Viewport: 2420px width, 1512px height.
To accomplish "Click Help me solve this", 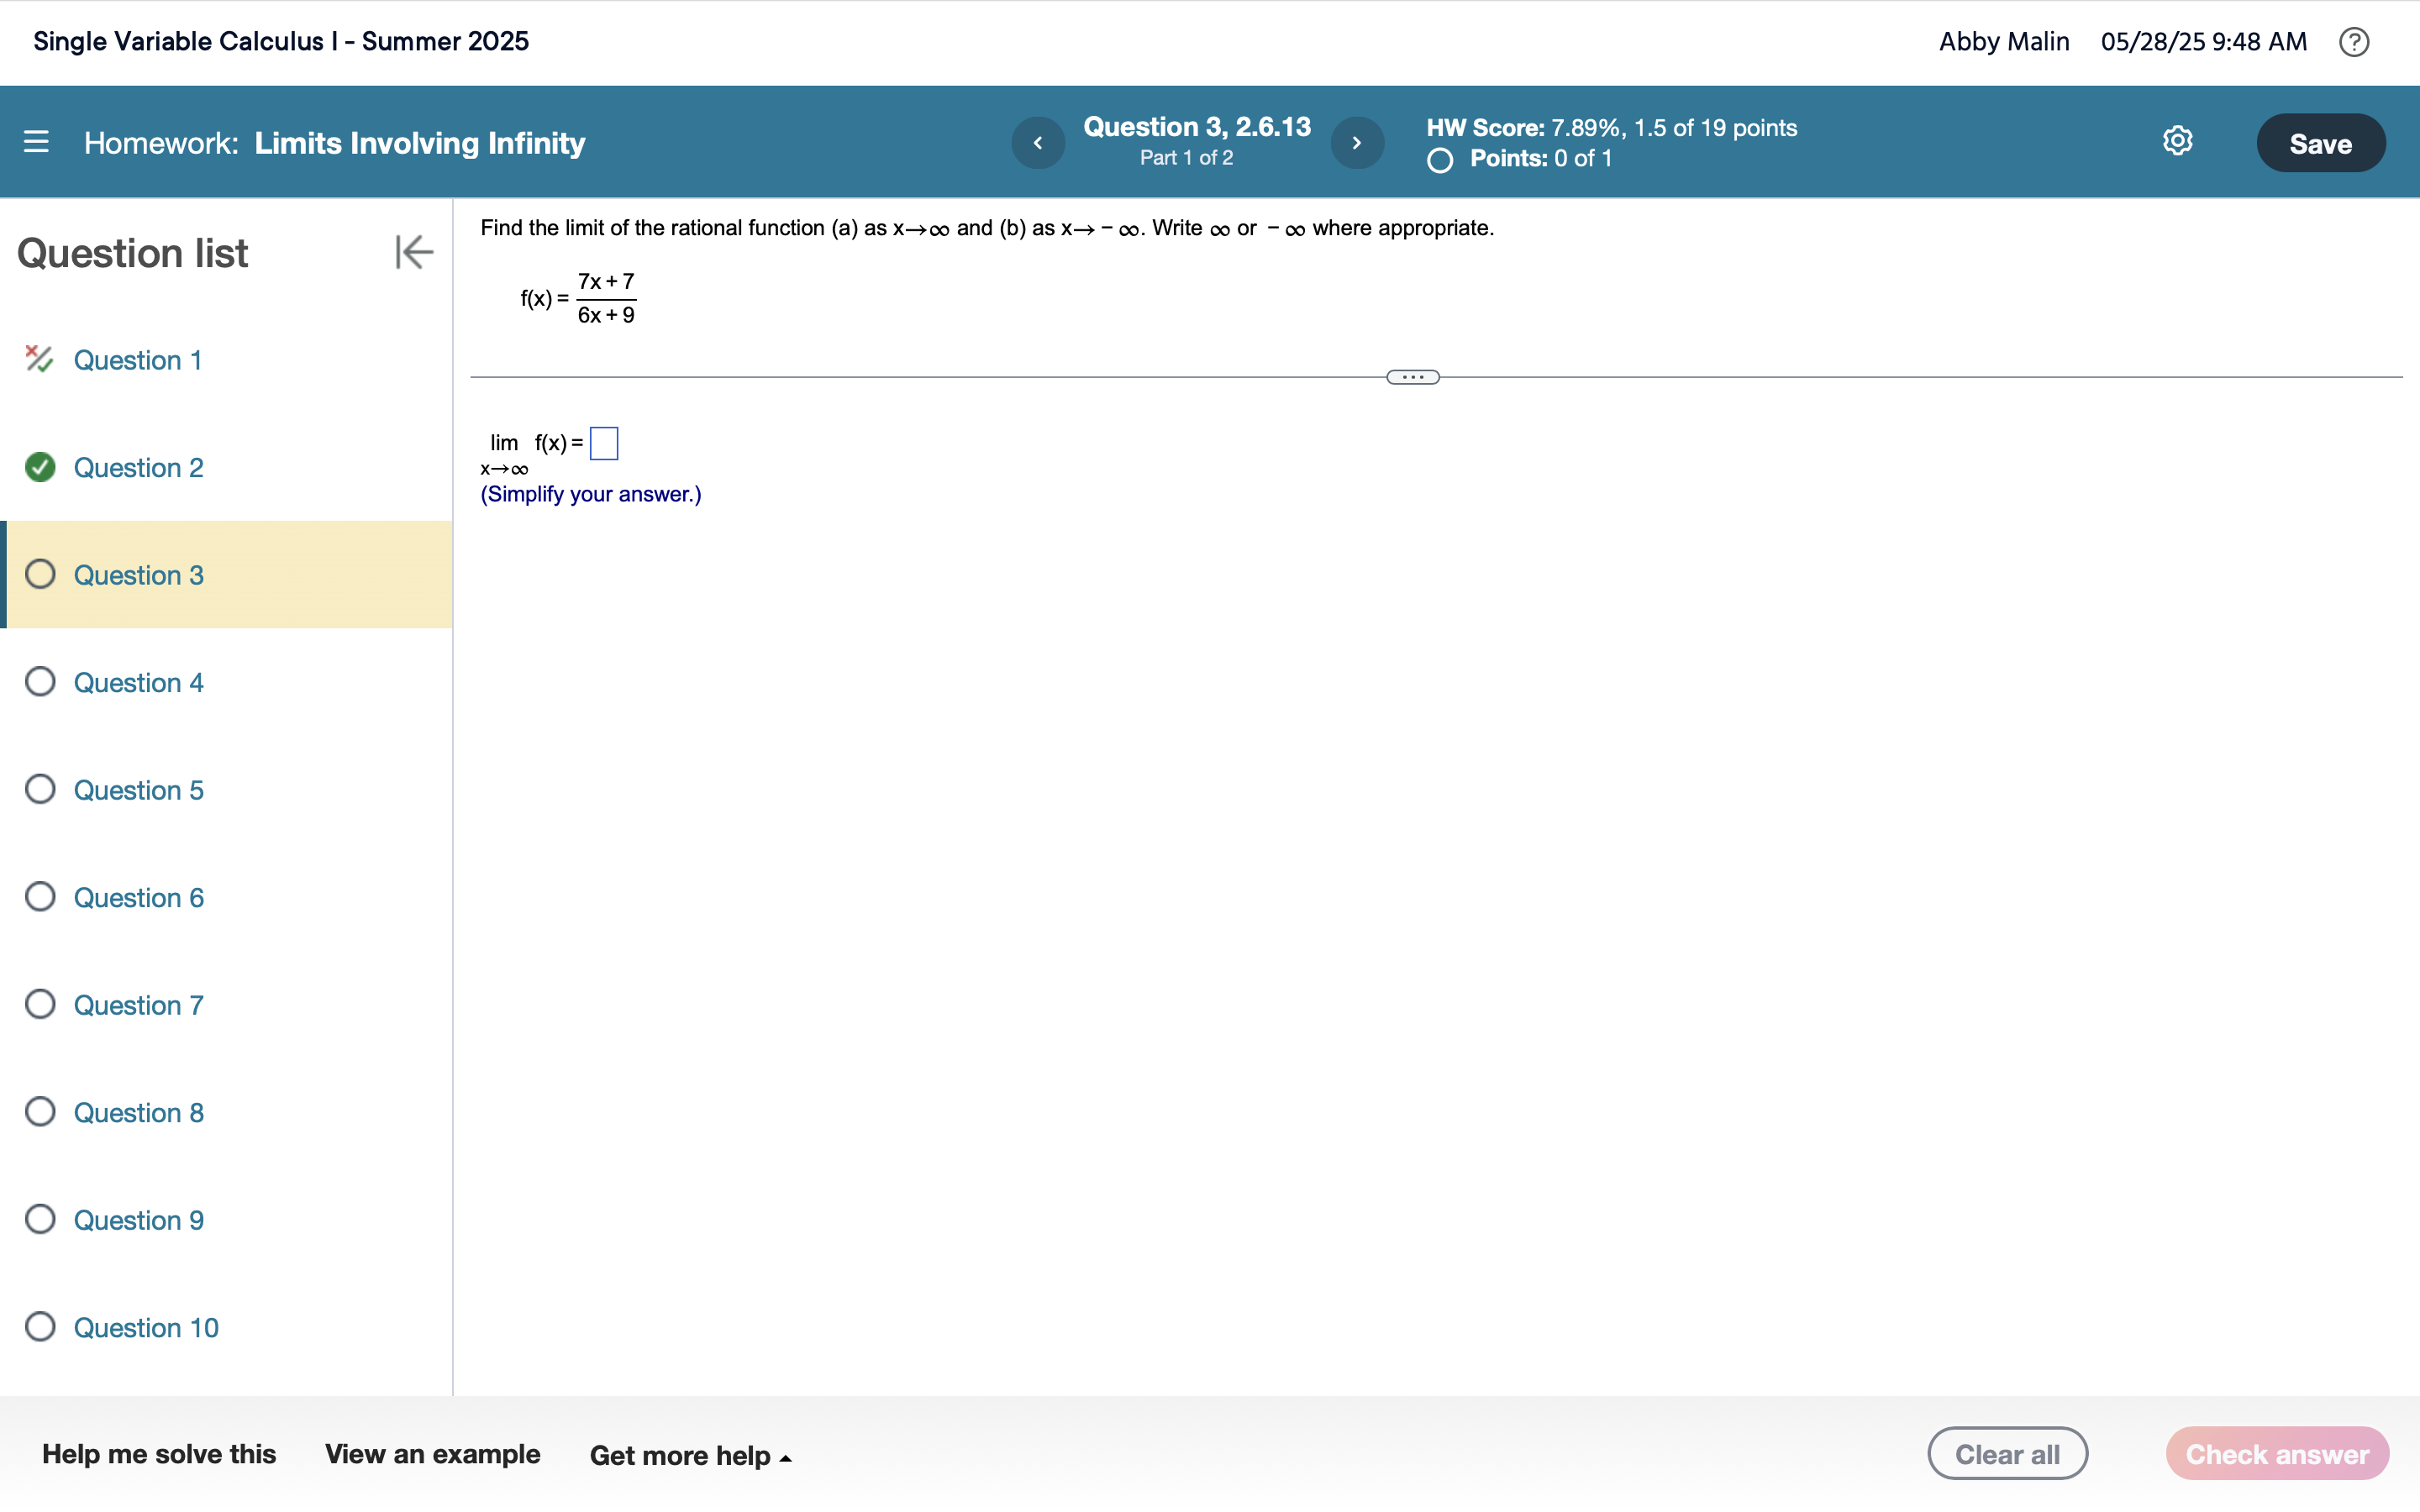I will pyautogui.click(x=159, y=1454).
